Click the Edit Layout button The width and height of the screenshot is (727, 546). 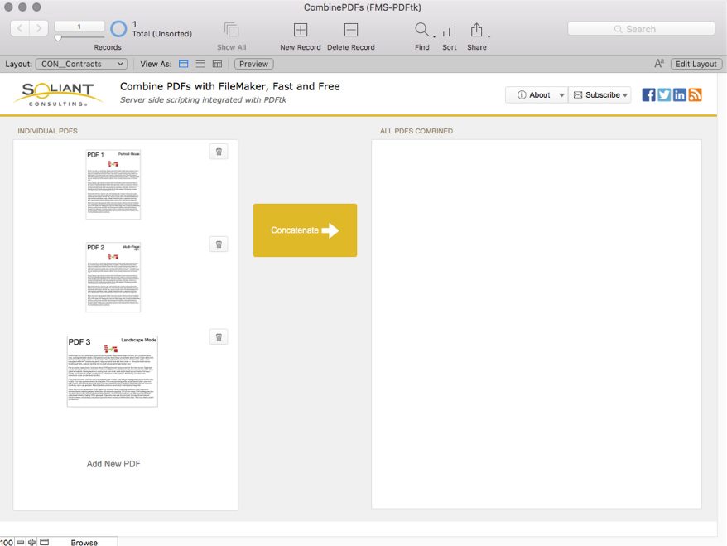[x=696, y=64]
